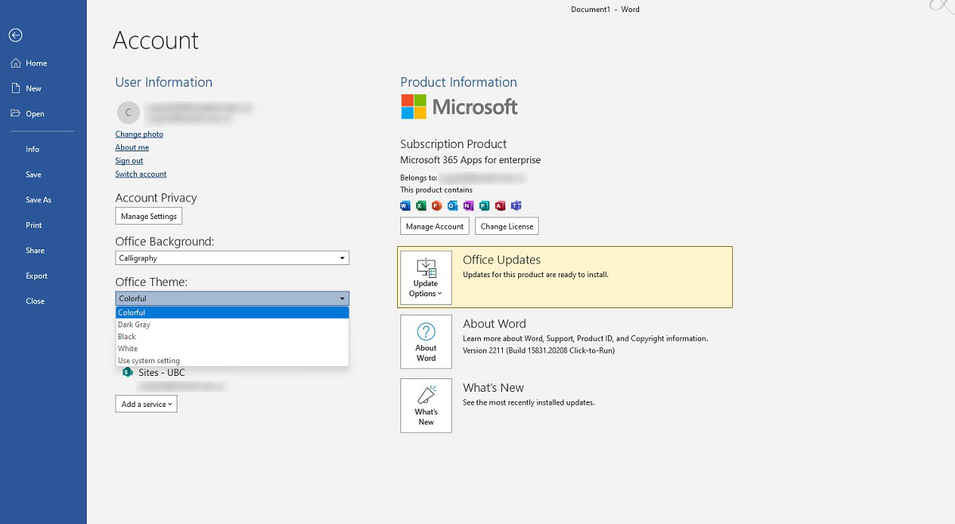Click the back arrow icon in sidebar

tap(15, 35)
